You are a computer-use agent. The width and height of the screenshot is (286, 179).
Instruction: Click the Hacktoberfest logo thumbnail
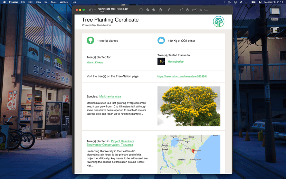point(161,61)
